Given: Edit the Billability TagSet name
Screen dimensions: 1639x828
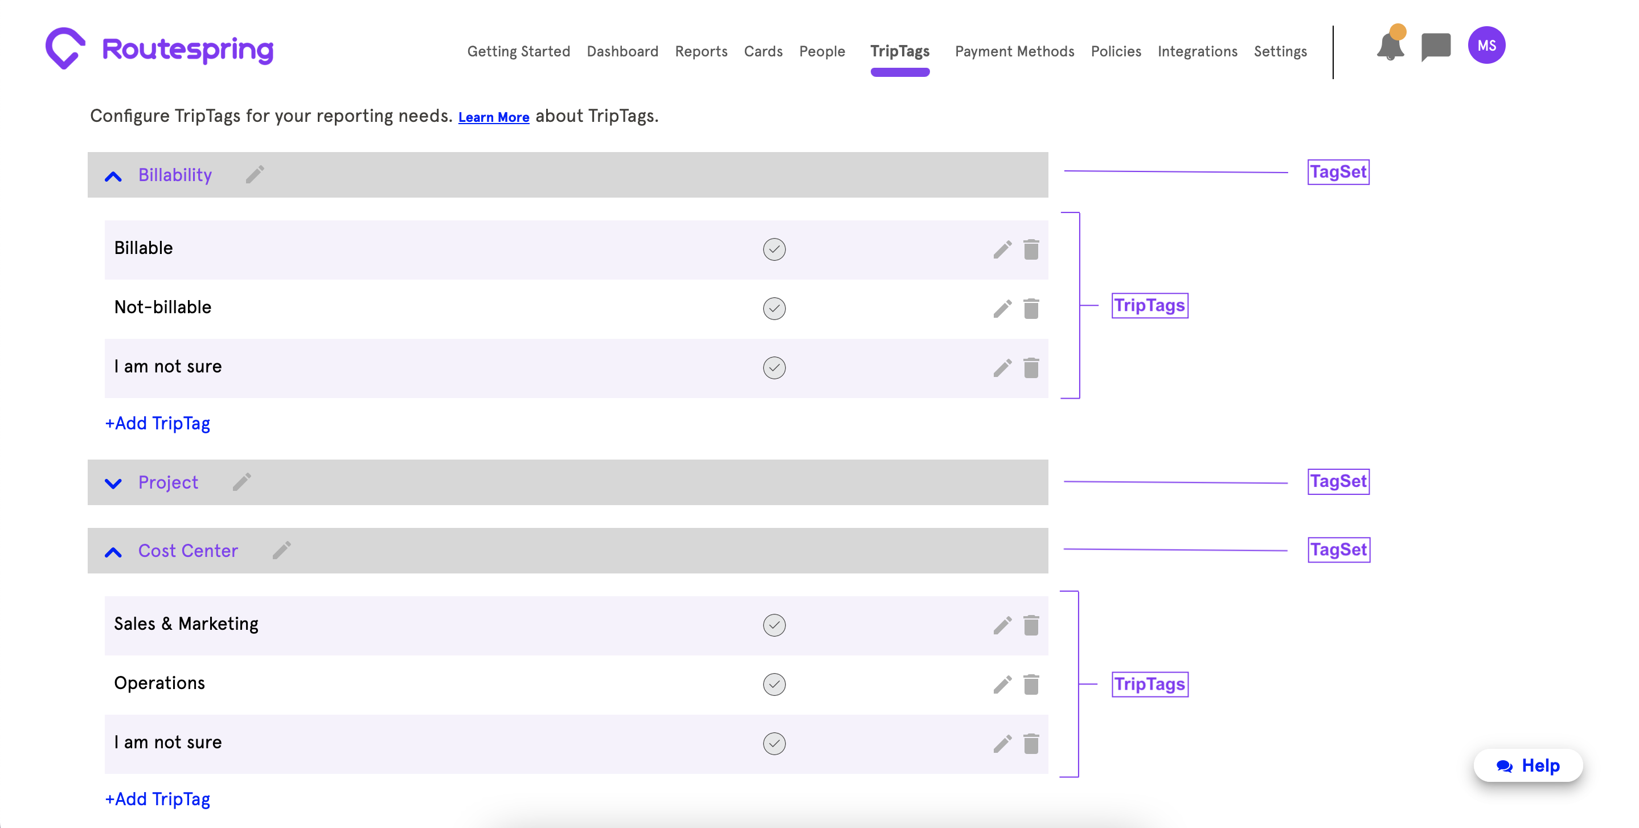Looking at the screenshot, I should pyautogui.click(x=255, y=174).
